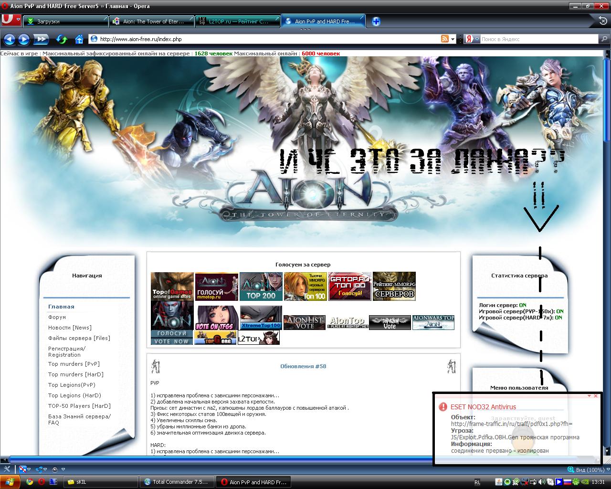The width and height of the screenshot is (611, 489).
Task: Switch to the L2TOP.ru tab
Action: [238, 21]
